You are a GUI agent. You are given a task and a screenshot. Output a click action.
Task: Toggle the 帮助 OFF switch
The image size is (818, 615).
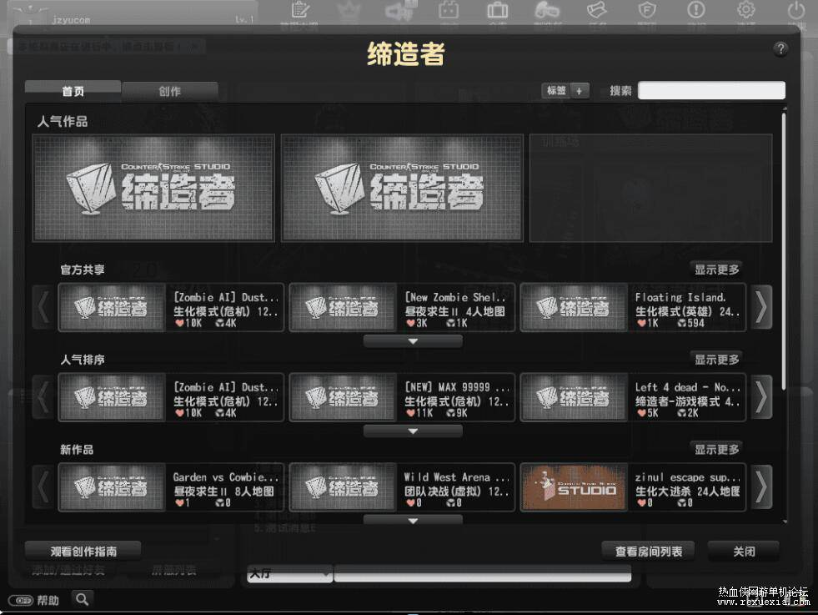[x=21, y=600]
